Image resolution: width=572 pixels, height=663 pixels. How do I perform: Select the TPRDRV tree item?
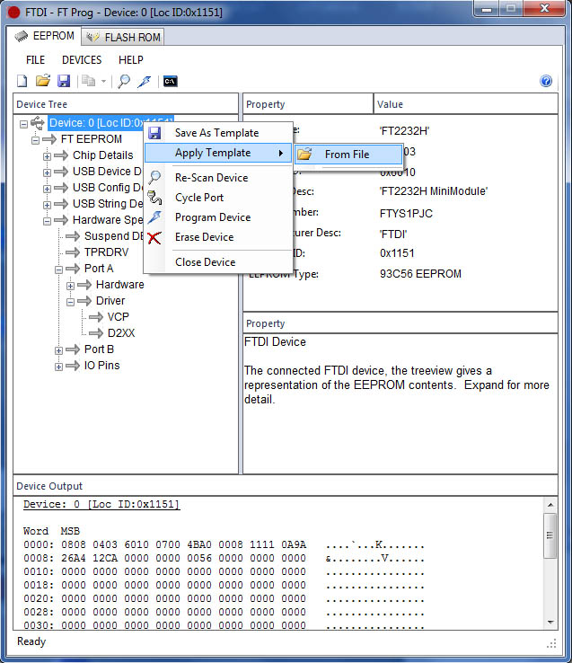(106, 252)
